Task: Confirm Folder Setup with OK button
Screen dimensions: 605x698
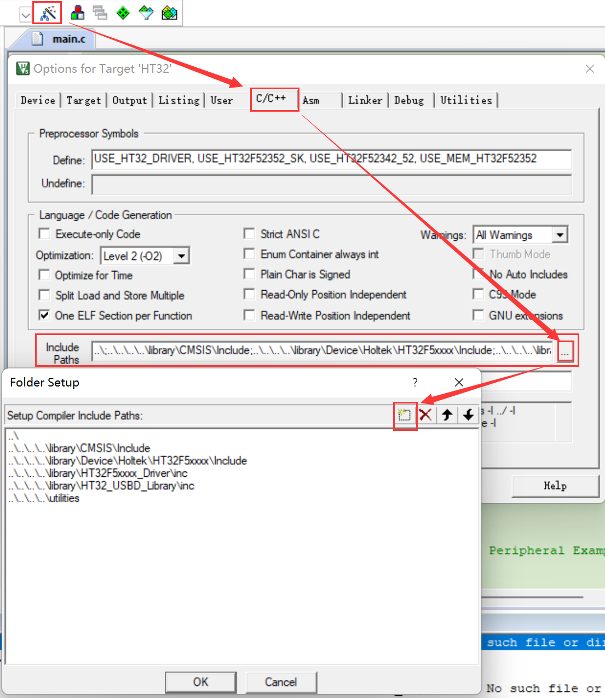Action: (200, 682)
